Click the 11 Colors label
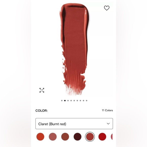 point(107,110)
